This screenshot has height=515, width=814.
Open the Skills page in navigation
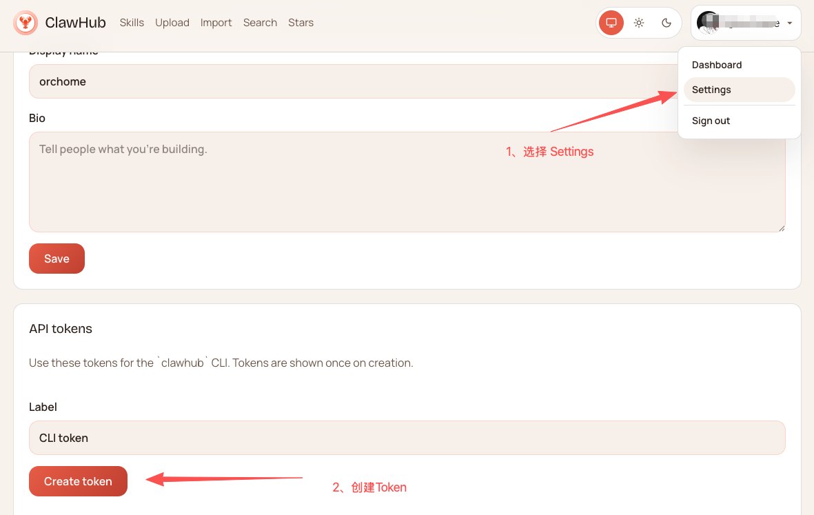[132, 23]
